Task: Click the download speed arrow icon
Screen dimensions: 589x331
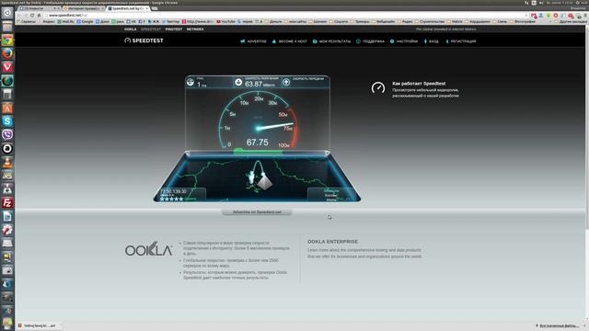Action: click(x=238, y=82)
